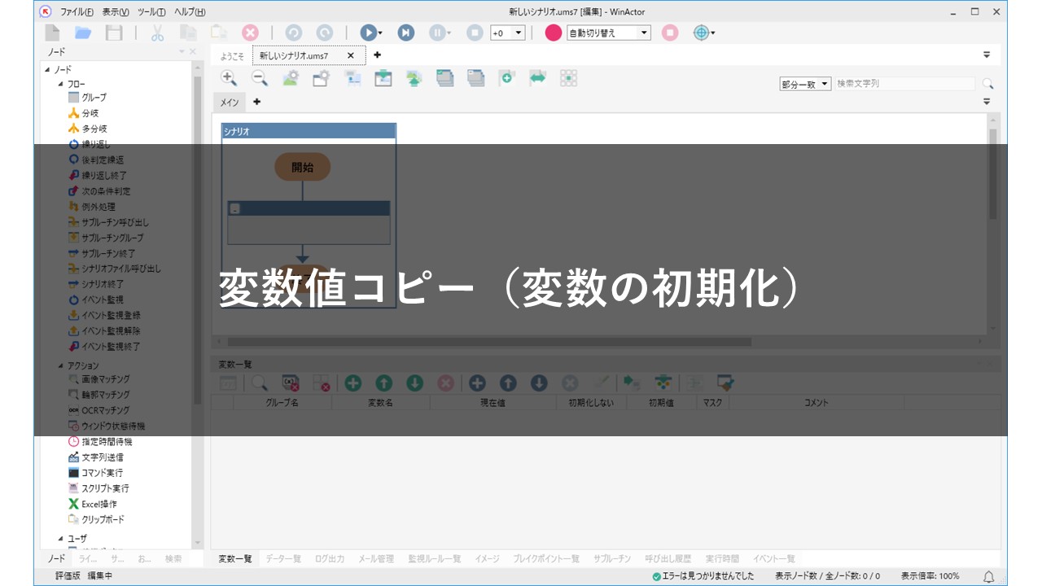Screen dimensions: 1042x586
Task: Click the grid layout toolbar icon
Action: [568, 78]
